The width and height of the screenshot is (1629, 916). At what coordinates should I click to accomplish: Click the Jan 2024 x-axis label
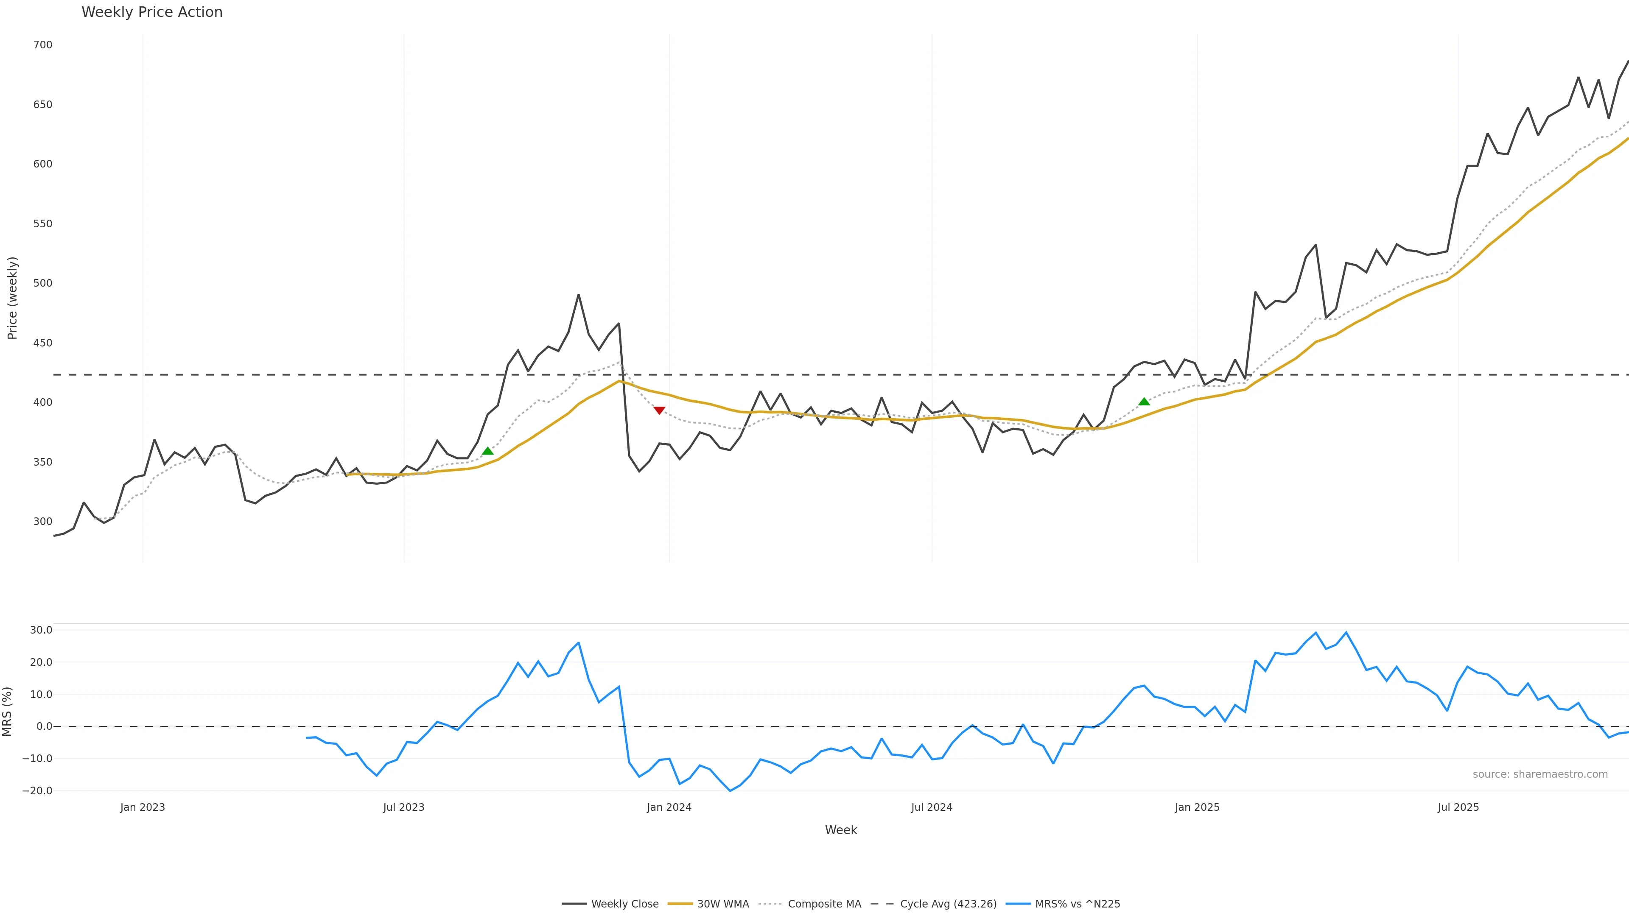point(669,807)
